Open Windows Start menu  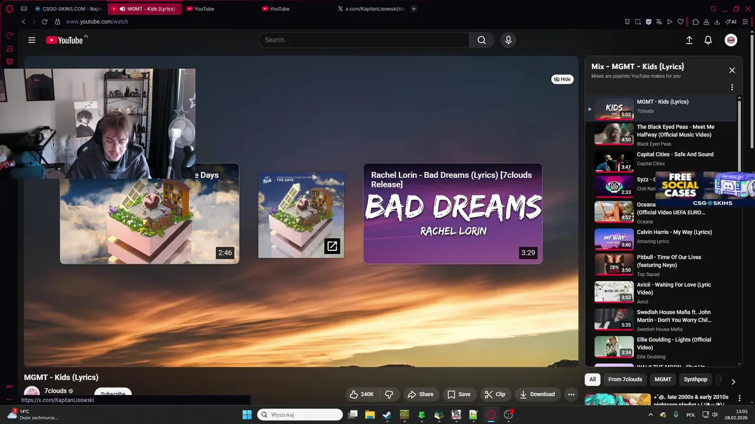[x=247, y=415]
